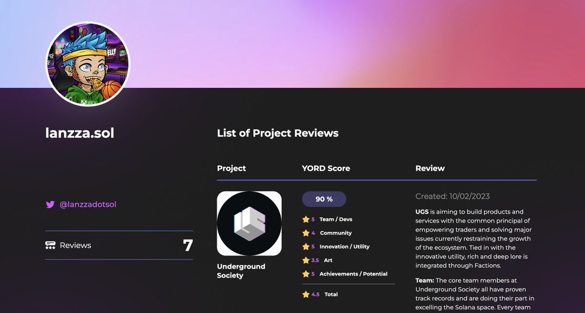Viewport: 585px width, 313px height.
Task: Click the List of Project Reviews heading
Action: tap(278, 133)
